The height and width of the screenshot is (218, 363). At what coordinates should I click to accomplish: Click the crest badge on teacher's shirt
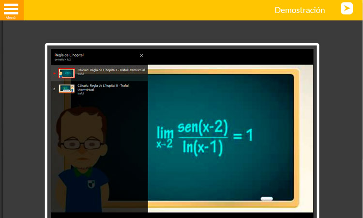point(91,184)
